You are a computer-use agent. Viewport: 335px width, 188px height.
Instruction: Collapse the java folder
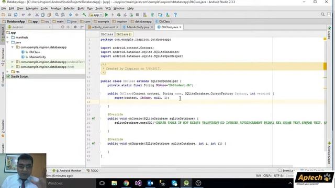click(8, 42)
